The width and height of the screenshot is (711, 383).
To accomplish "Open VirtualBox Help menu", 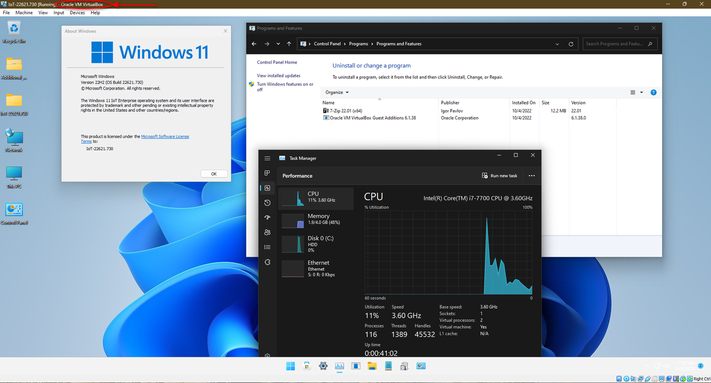I will pos(95,12).
